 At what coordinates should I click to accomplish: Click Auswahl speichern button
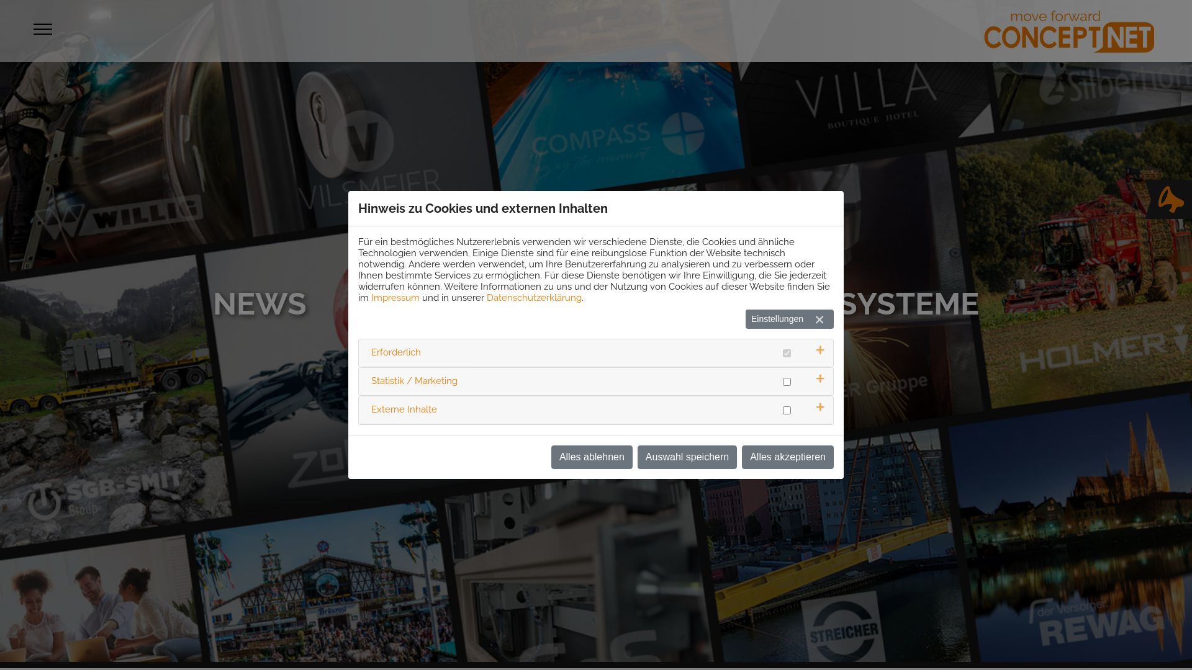coord(687,457)
